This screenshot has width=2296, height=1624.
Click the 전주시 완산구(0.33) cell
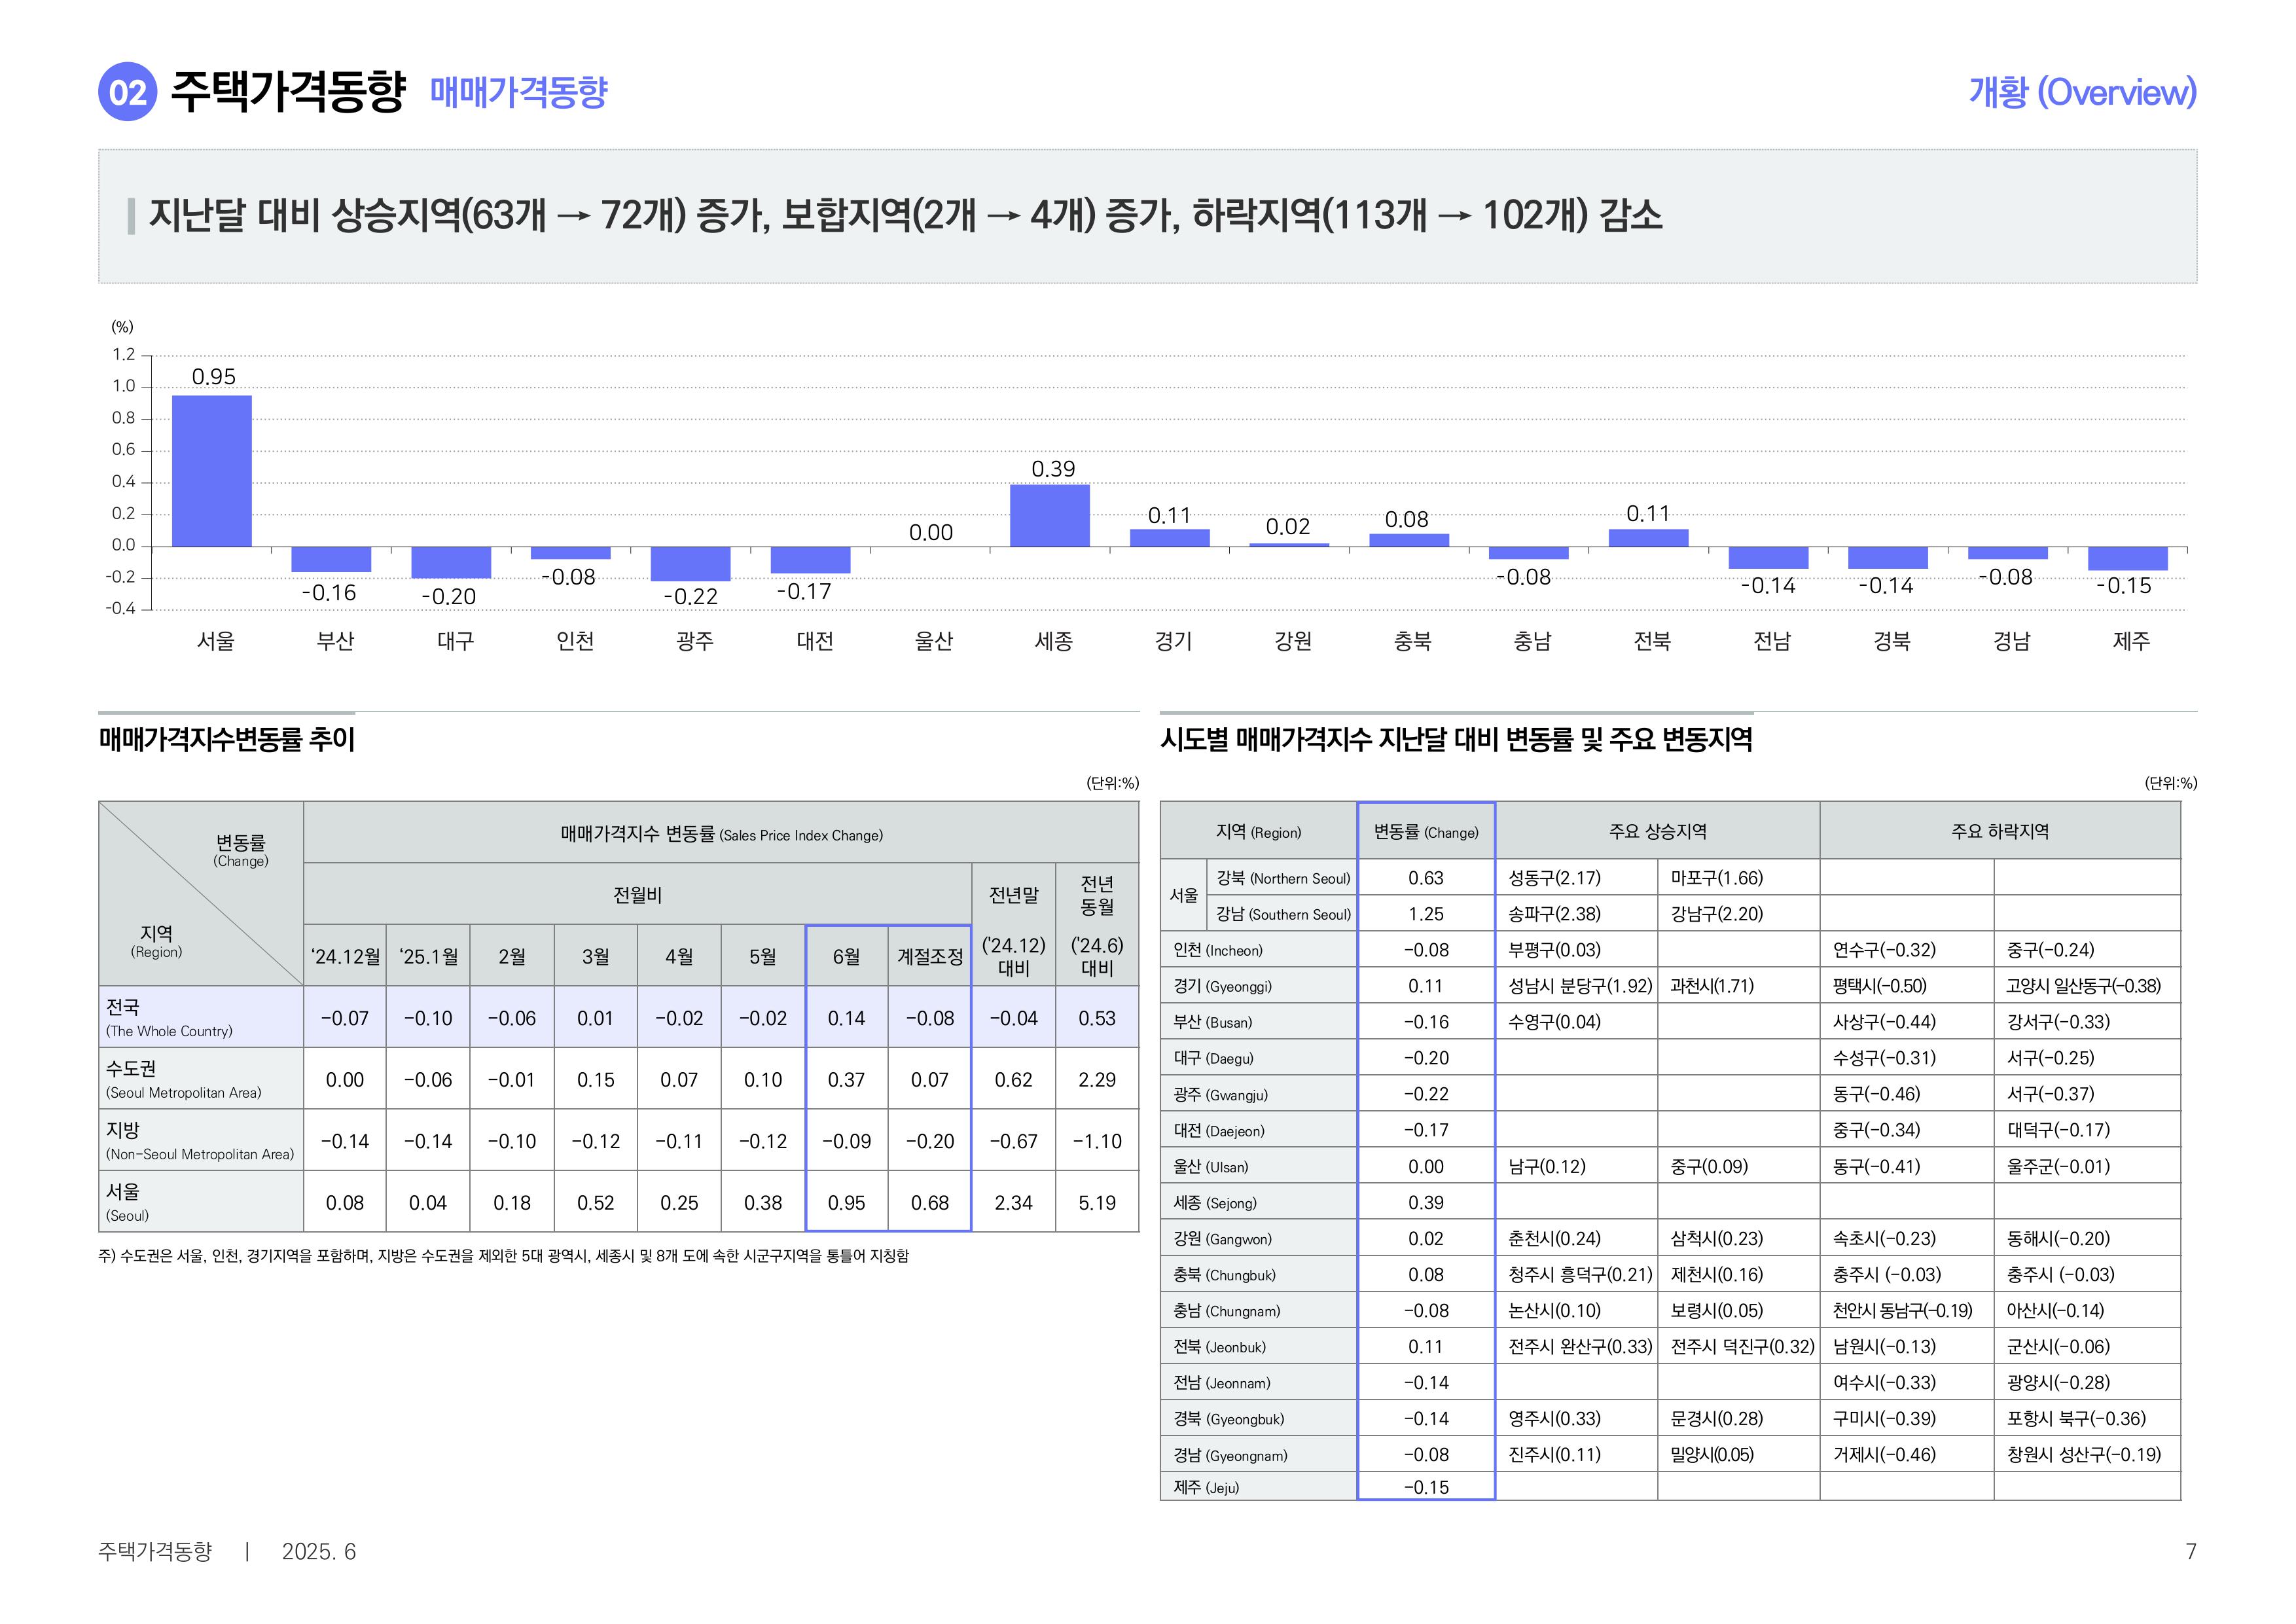(1579, 1347)
